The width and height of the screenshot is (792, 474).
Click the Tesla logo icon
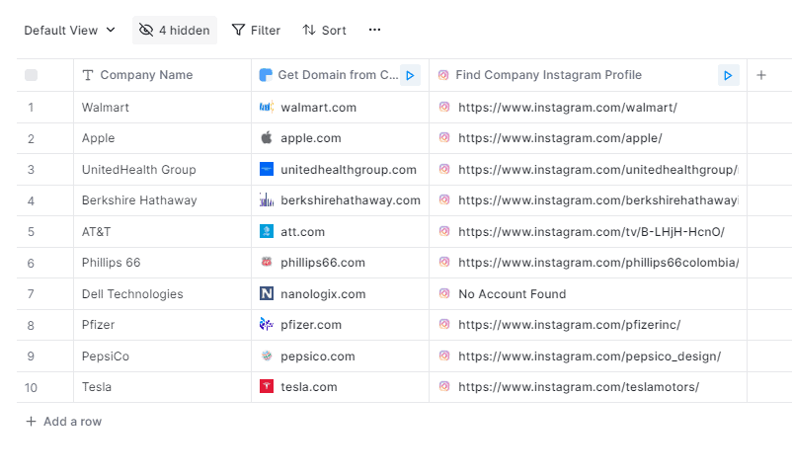(267, 387)
